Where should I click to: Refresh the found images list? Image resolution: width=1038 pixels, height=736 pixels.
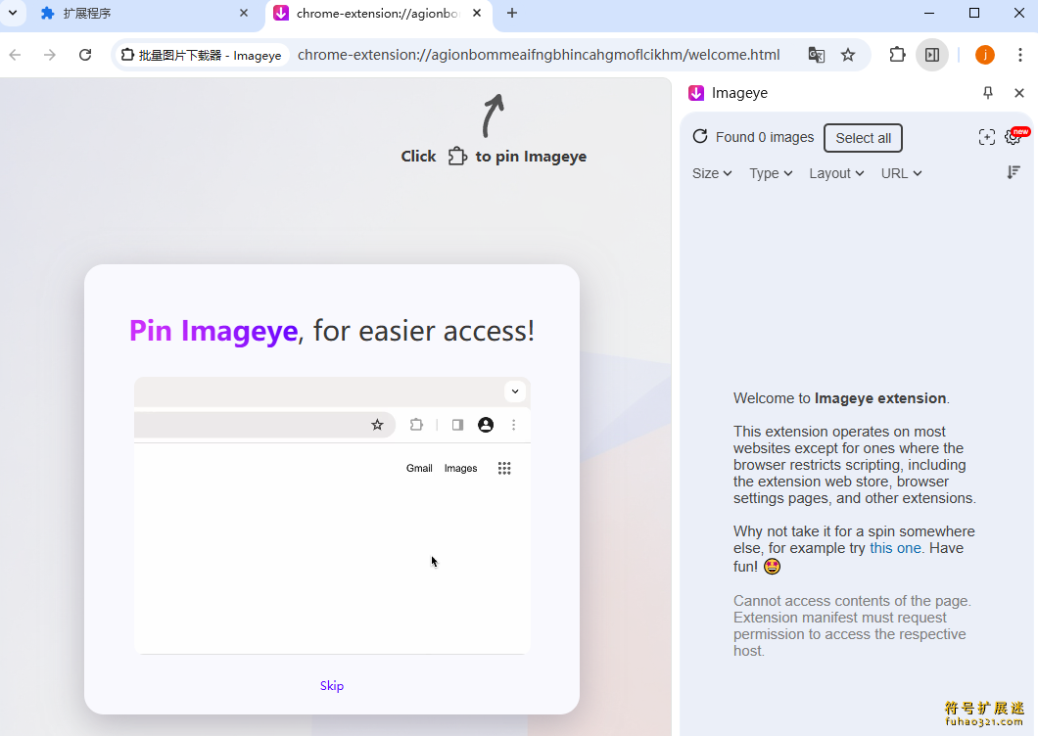[x=700, y=136]
